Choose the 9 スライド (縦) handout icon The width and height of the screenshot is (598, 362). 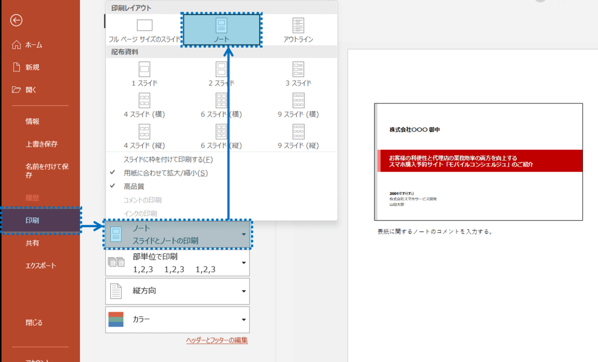pyautogui.click(x=298, y=132)
